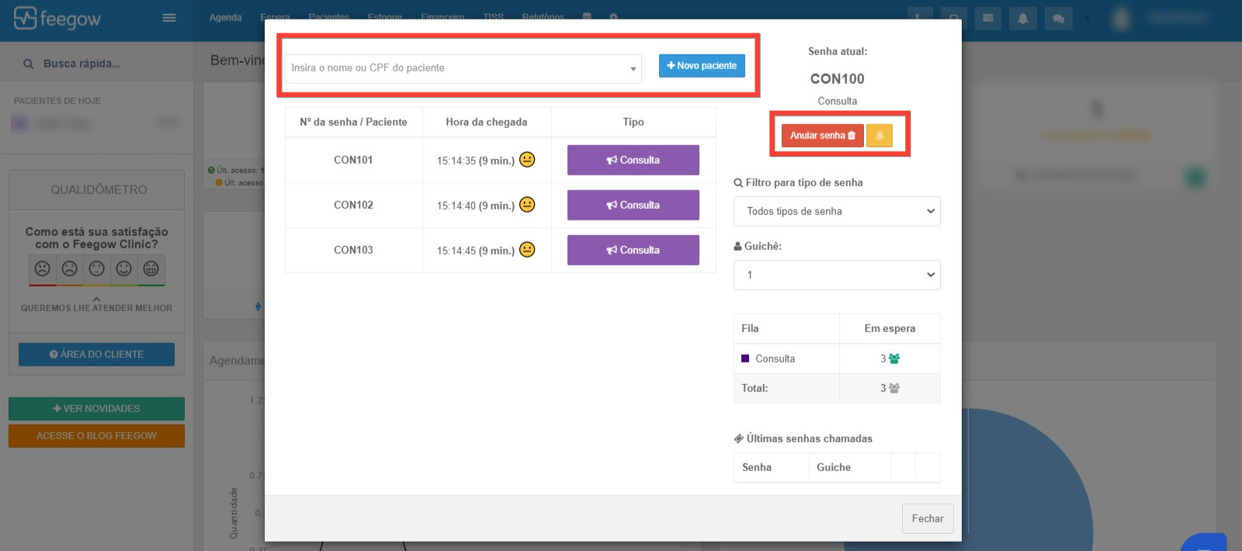Rate satisfaction with the angry face
The width and height of the screenshot is (1242, 551).
tap(43, 269)
